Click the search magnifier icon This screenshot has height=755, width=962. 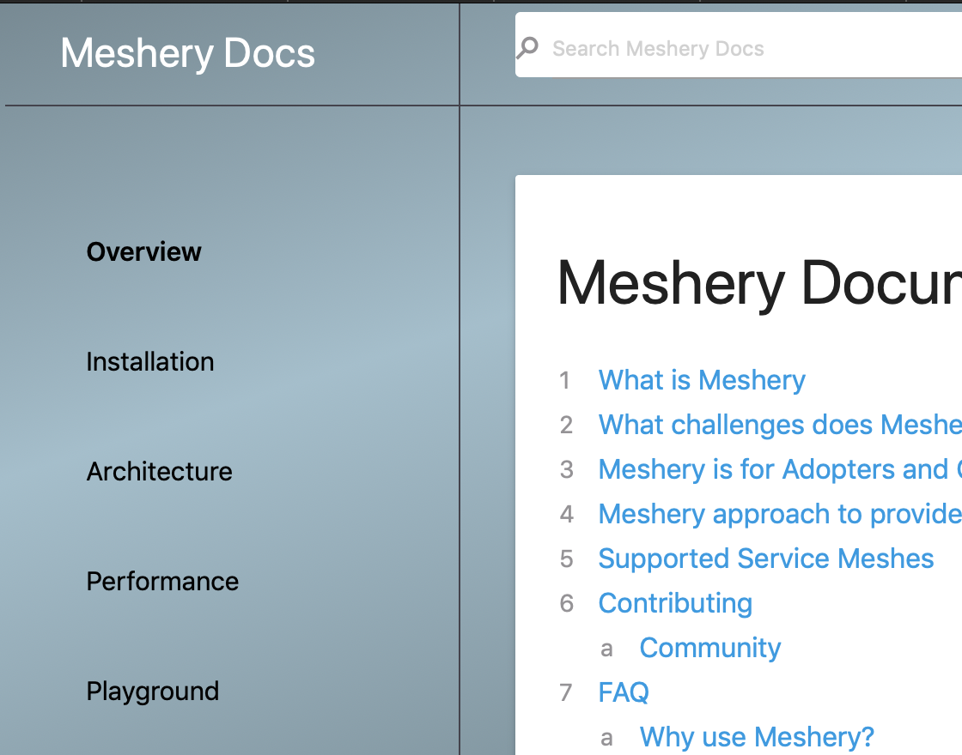(x=527, y=48)
